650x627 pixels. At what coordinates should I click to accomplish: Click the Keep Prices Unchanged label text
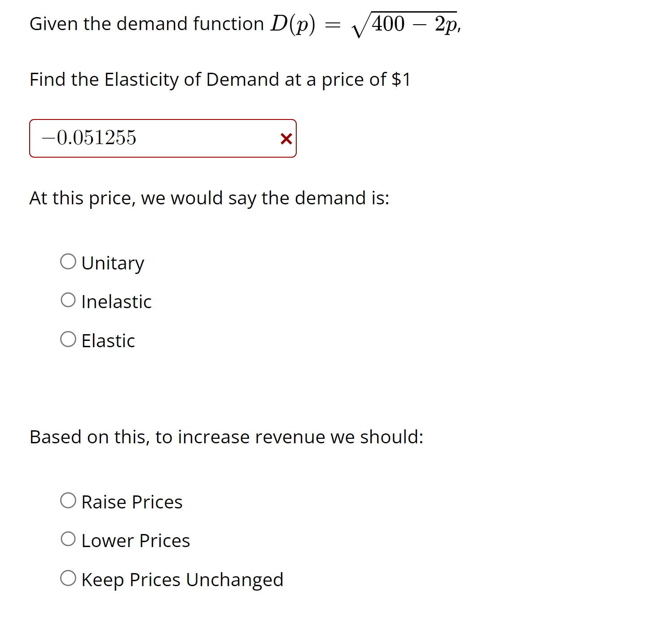click(x=182, y=579)
